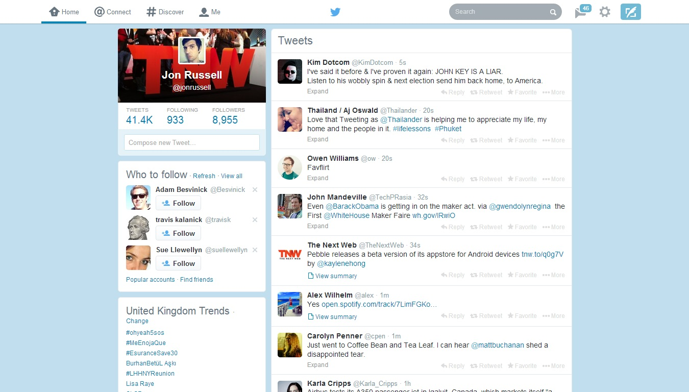689x392 pixels.
Task: Open More options on The Next Web tweet
Action: 553,275
